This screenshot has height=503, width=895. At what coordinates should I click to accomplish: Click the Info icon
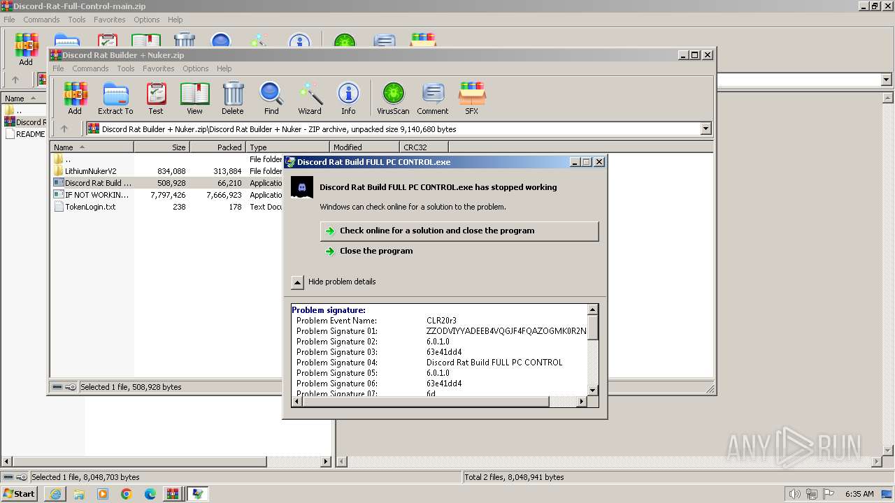pyautogui.click(x=348, y=98)
